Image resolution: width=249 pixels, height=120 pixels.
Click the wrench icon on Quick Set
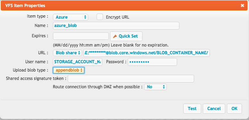(x=115, y=36)
